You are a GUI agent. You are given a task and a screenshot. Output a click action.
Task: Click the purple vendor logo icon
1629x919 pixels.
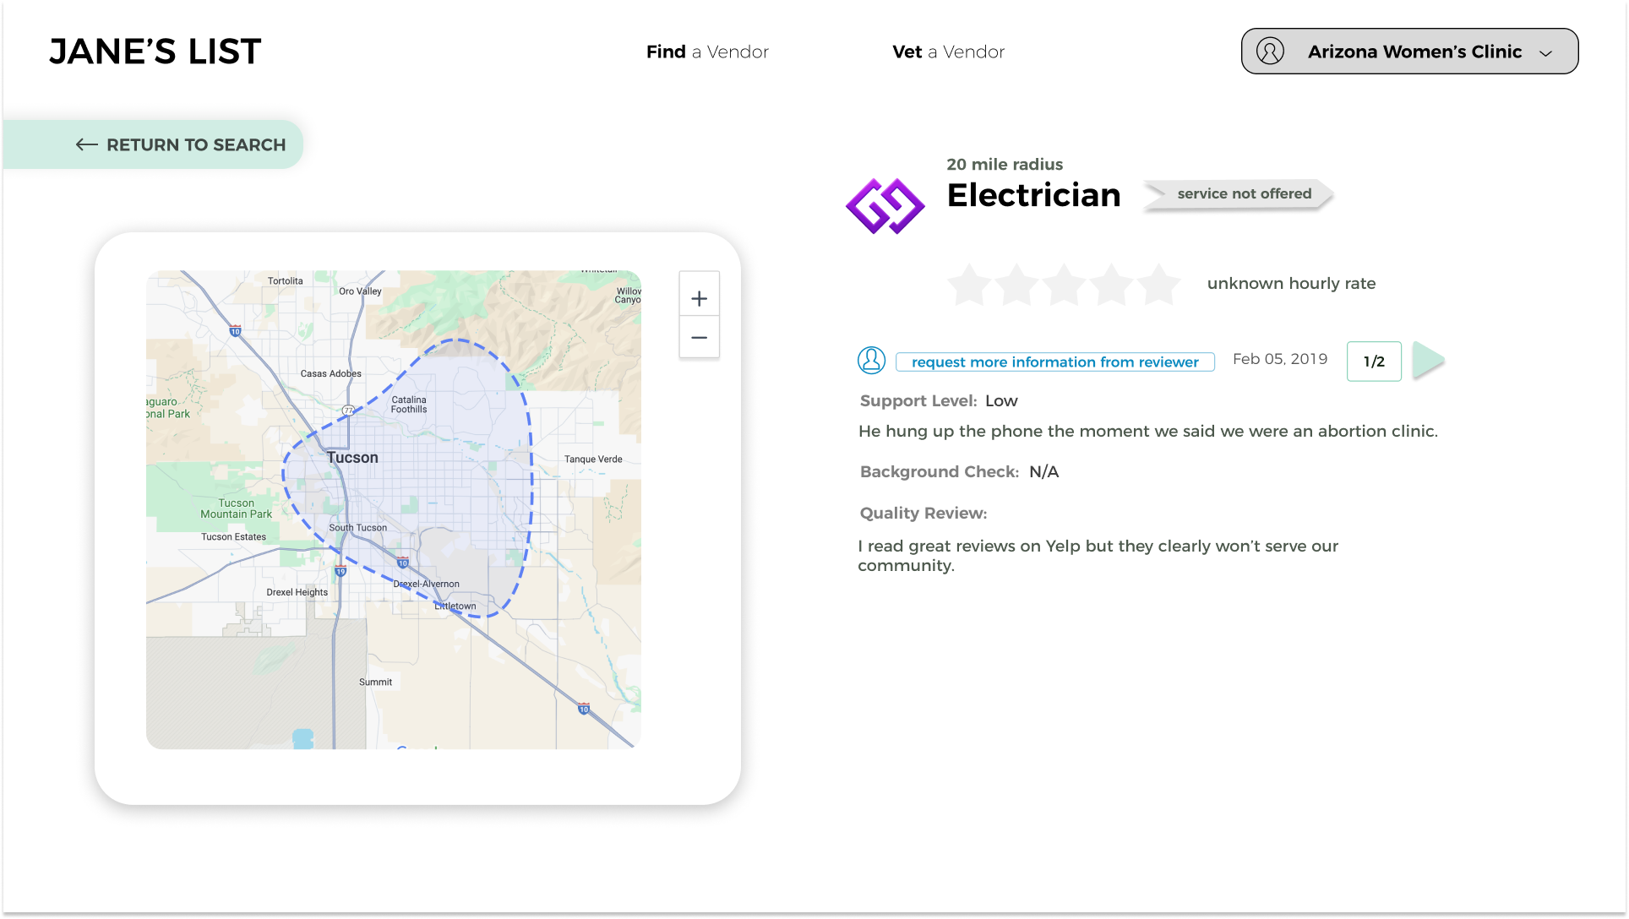885,206
